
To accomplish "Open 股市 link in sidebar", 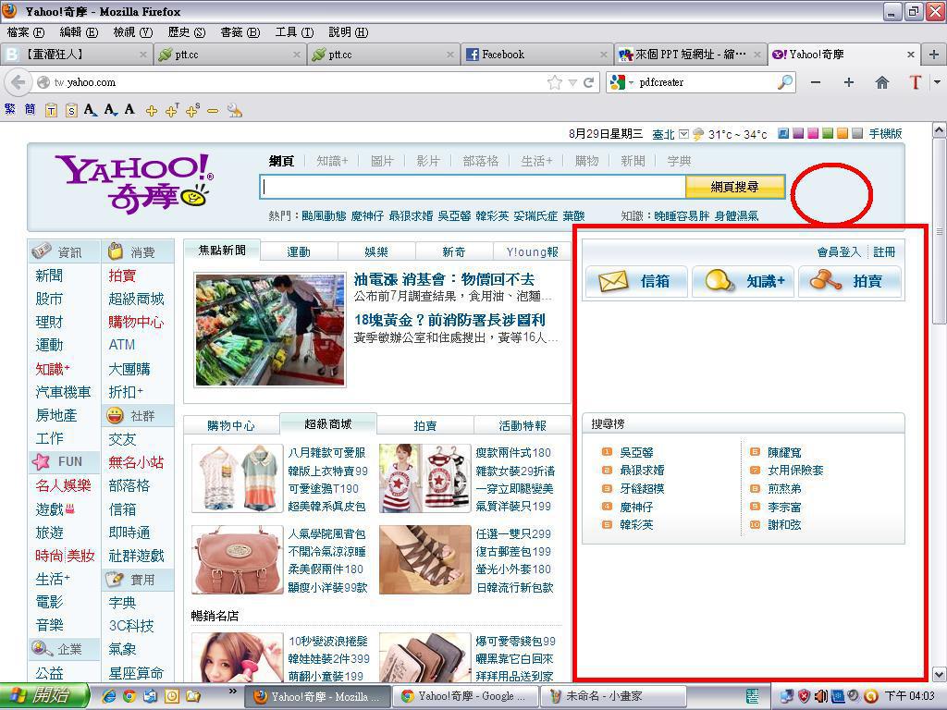I will 49,299.
